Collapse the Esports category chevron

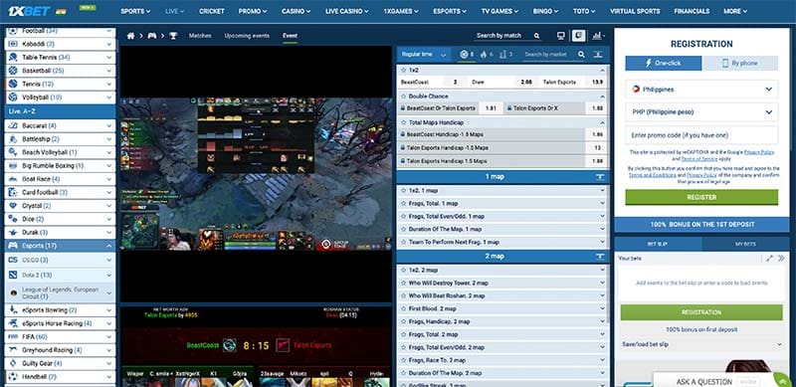pos(108,246)
